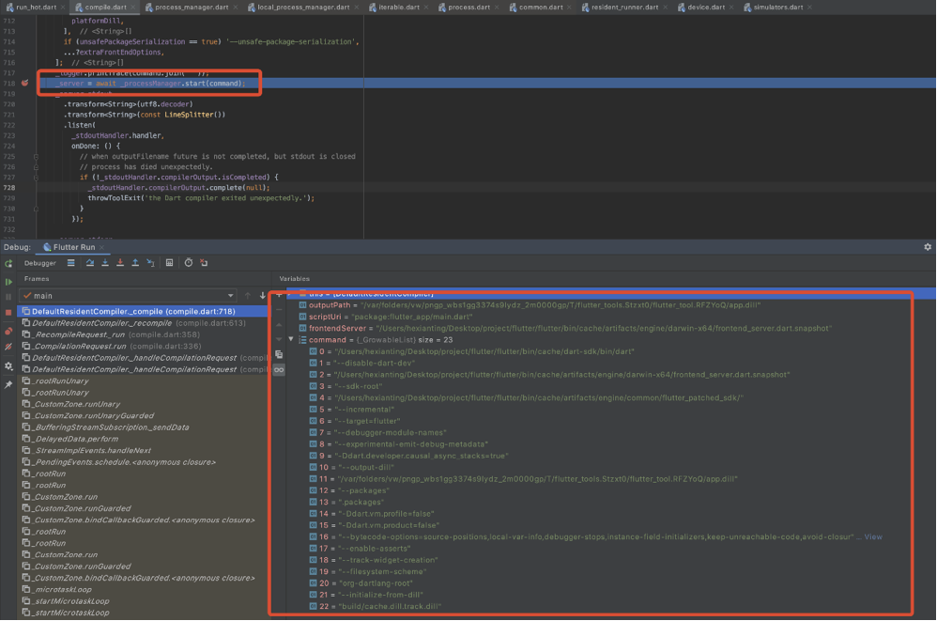Switch to iterable.dart tab

coord(399,8)
